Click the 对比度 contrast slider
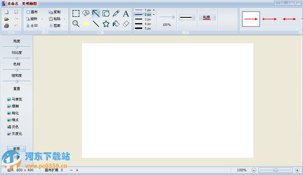Screen dimensions: 303x175 click(x=17, y=58)
